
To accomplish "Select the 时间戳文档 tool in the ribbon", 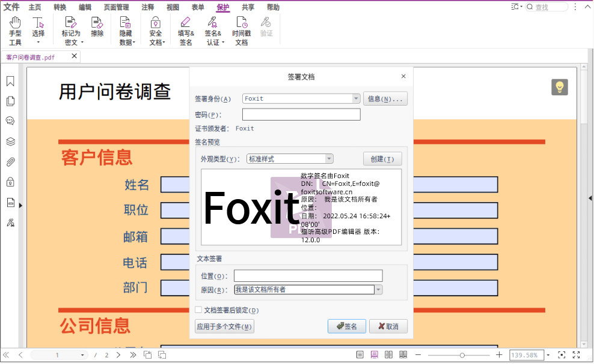I will point(241,28).
